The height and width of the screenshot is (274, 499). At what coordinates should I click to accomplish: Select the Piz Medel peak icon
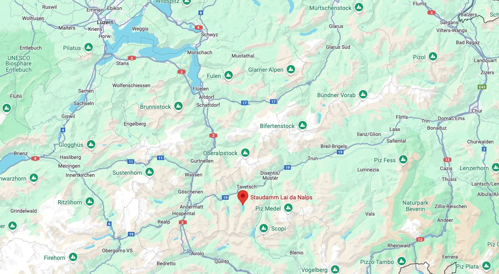coord(288,208)
